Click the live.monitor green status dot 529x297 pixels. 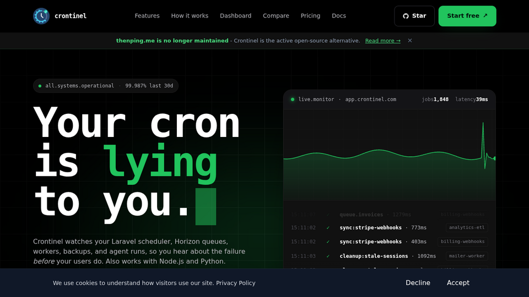[x=293, y=100]
